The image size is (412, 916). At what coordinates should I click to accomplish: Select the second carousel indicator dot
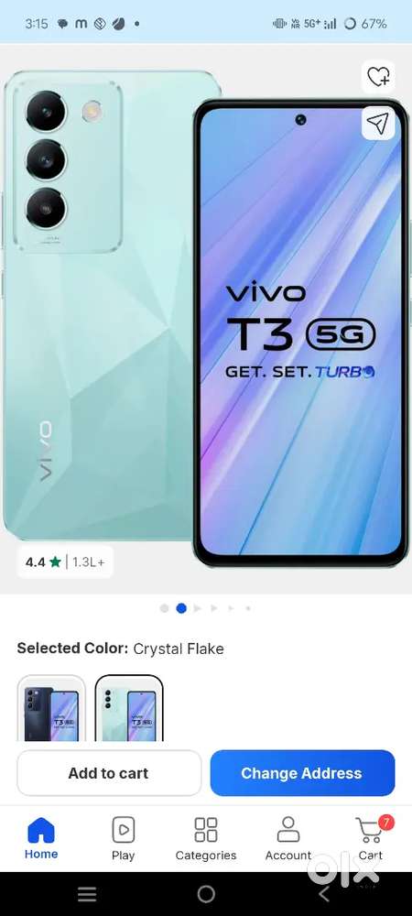pos(181,608)
